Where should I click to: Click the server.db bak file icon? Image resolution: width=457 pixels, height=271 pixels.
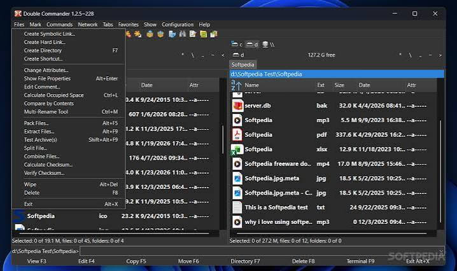point(237,106)
